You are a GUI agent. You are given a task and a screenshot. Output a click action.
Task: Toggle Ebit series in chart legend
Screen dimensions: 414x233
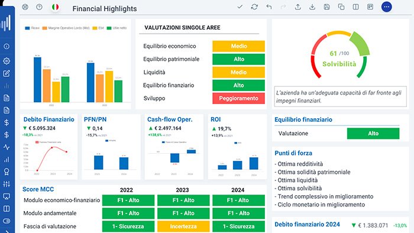pos(98,28)
